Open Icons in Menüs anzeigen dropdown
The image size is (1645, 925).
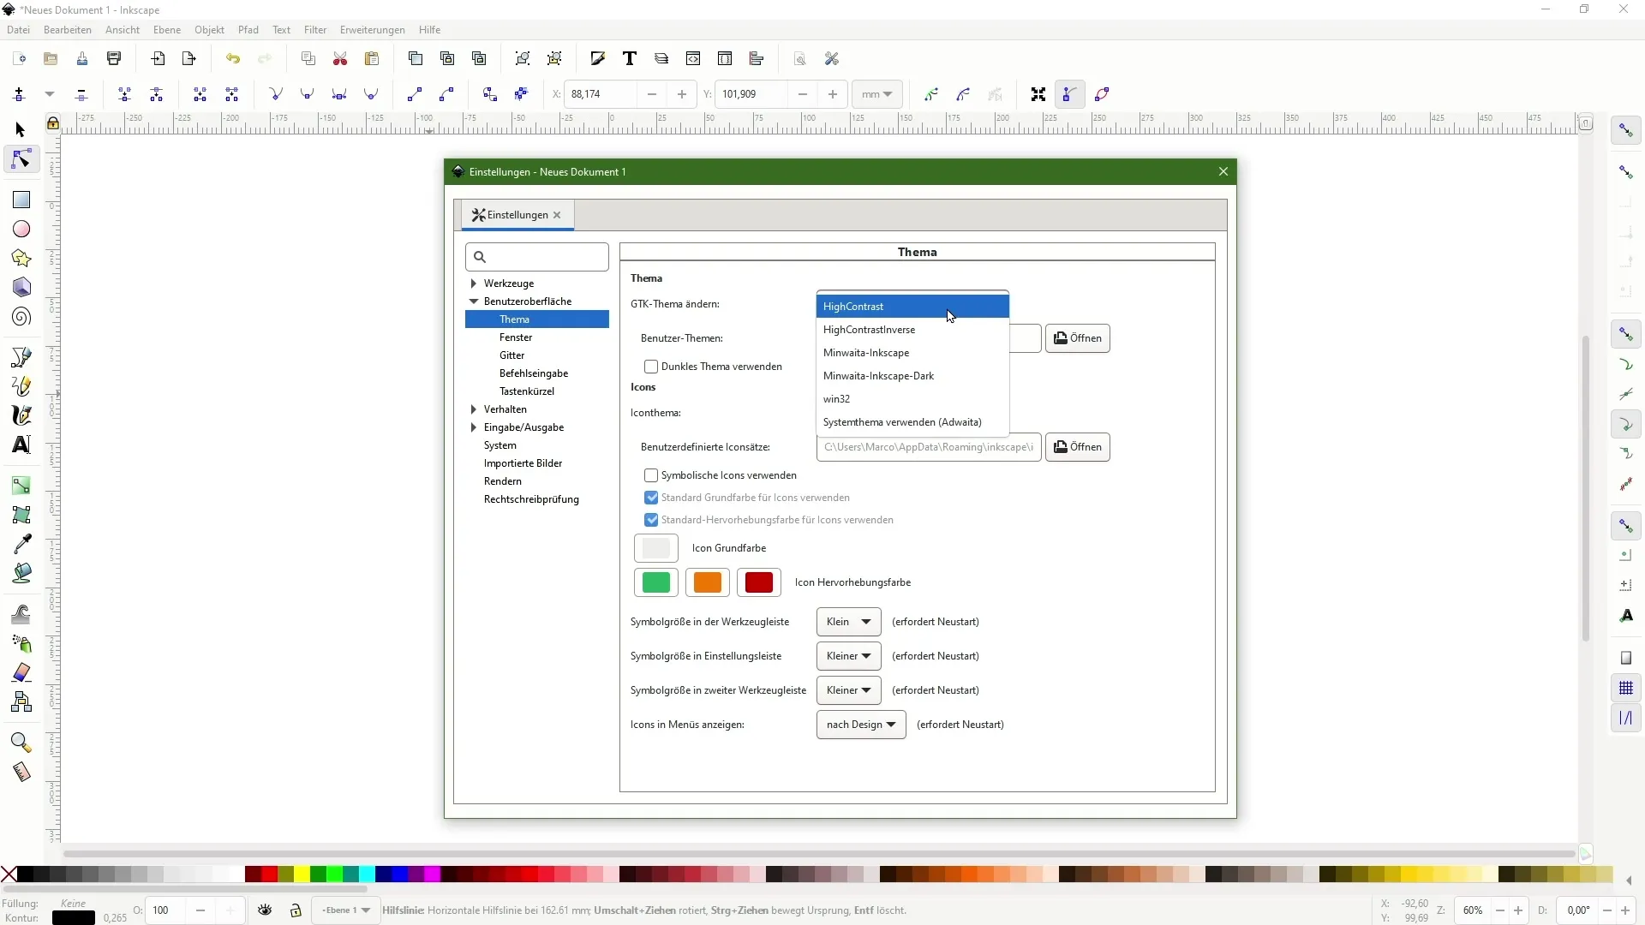[861, 725]
